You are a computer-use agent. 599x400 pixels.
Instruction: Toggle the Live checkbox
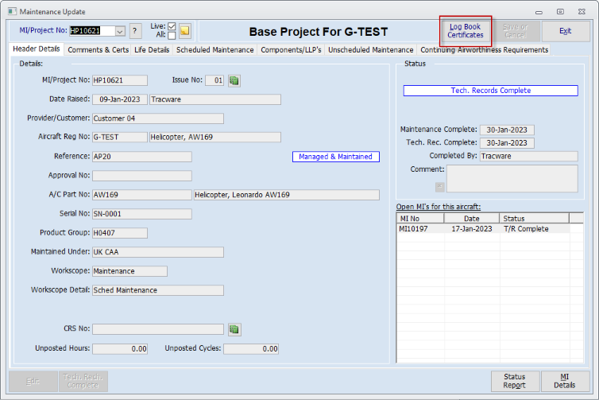[172, 26]
